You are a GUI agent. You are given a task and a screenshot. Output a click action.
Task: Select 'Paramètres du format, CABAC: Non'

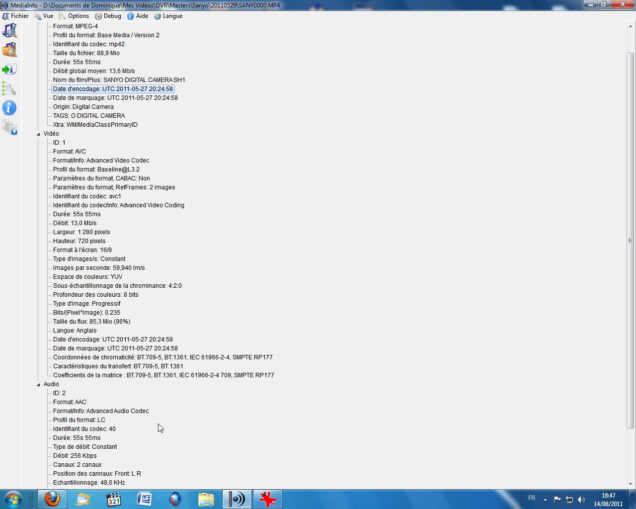click(101, 178)
